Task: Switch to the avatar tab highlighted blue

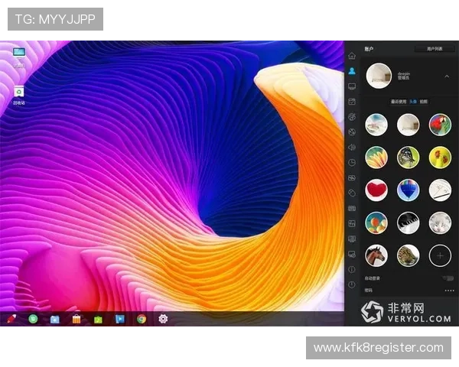Action: pyautogui.click(x=413, y=102)
